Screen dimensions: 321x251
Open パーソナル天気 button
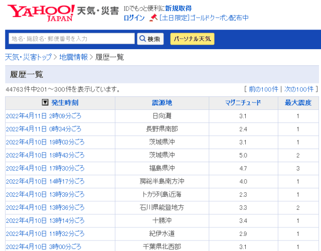(192, 39)
